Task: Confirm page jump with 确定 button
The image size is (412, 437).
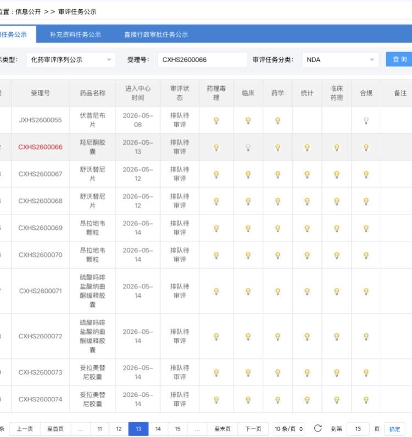Action: 394,429
